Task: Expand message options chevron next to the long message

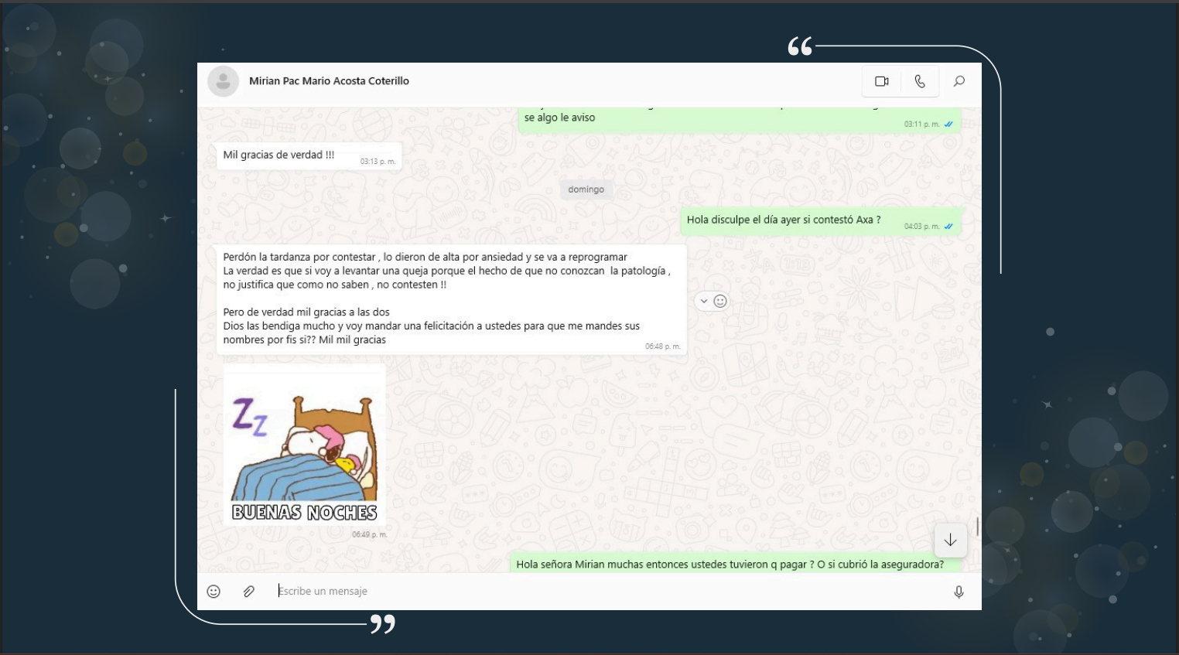Action: point(703,302)
